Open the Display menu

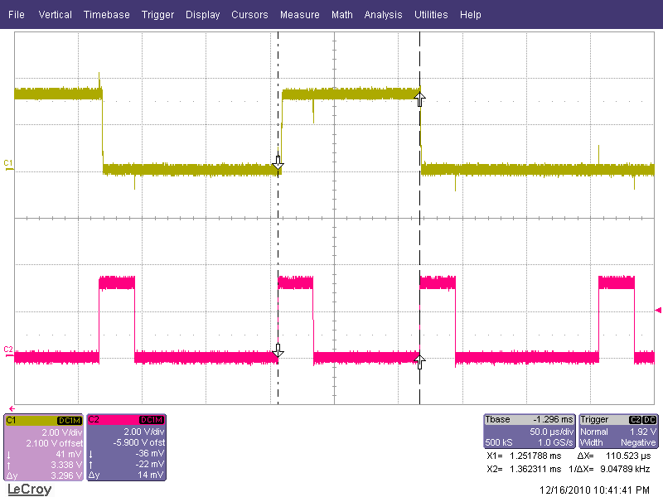[x=202, y=15]
